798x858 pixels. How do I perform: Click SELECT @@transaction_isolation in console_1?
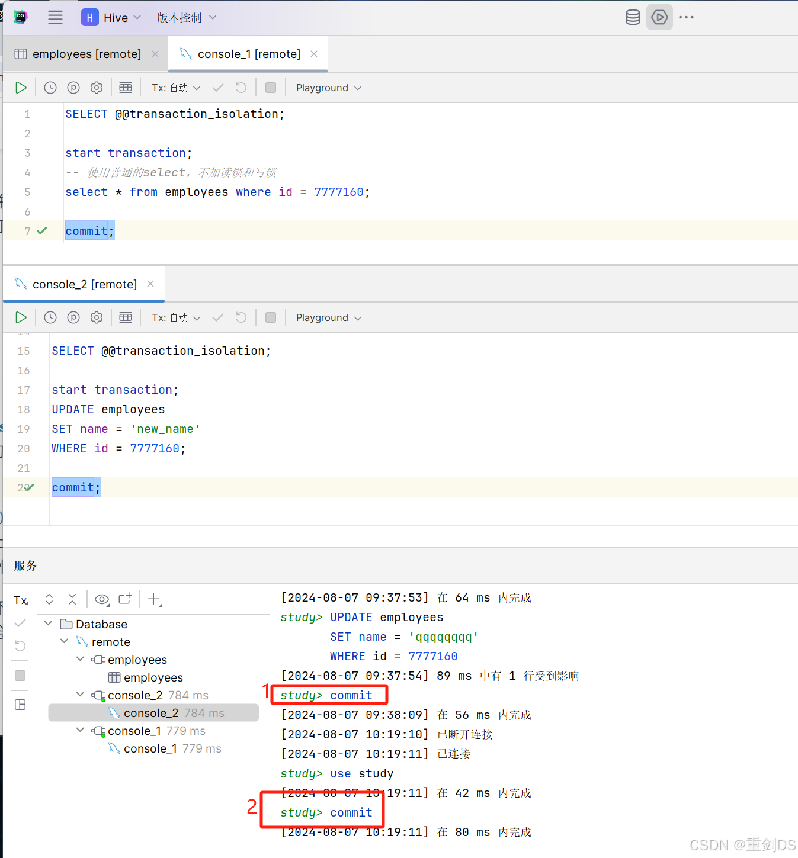(175, 114)
